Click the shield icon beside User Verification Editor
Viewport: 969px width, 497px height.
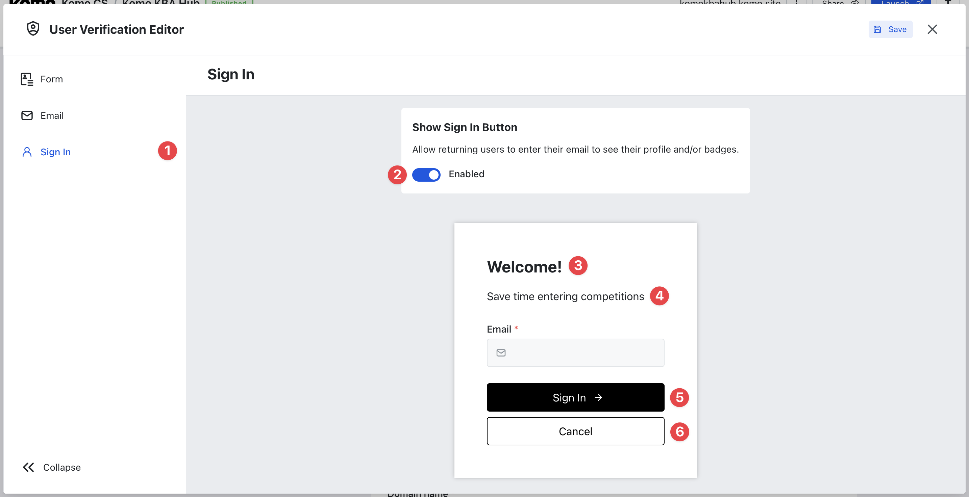point(33,29)
